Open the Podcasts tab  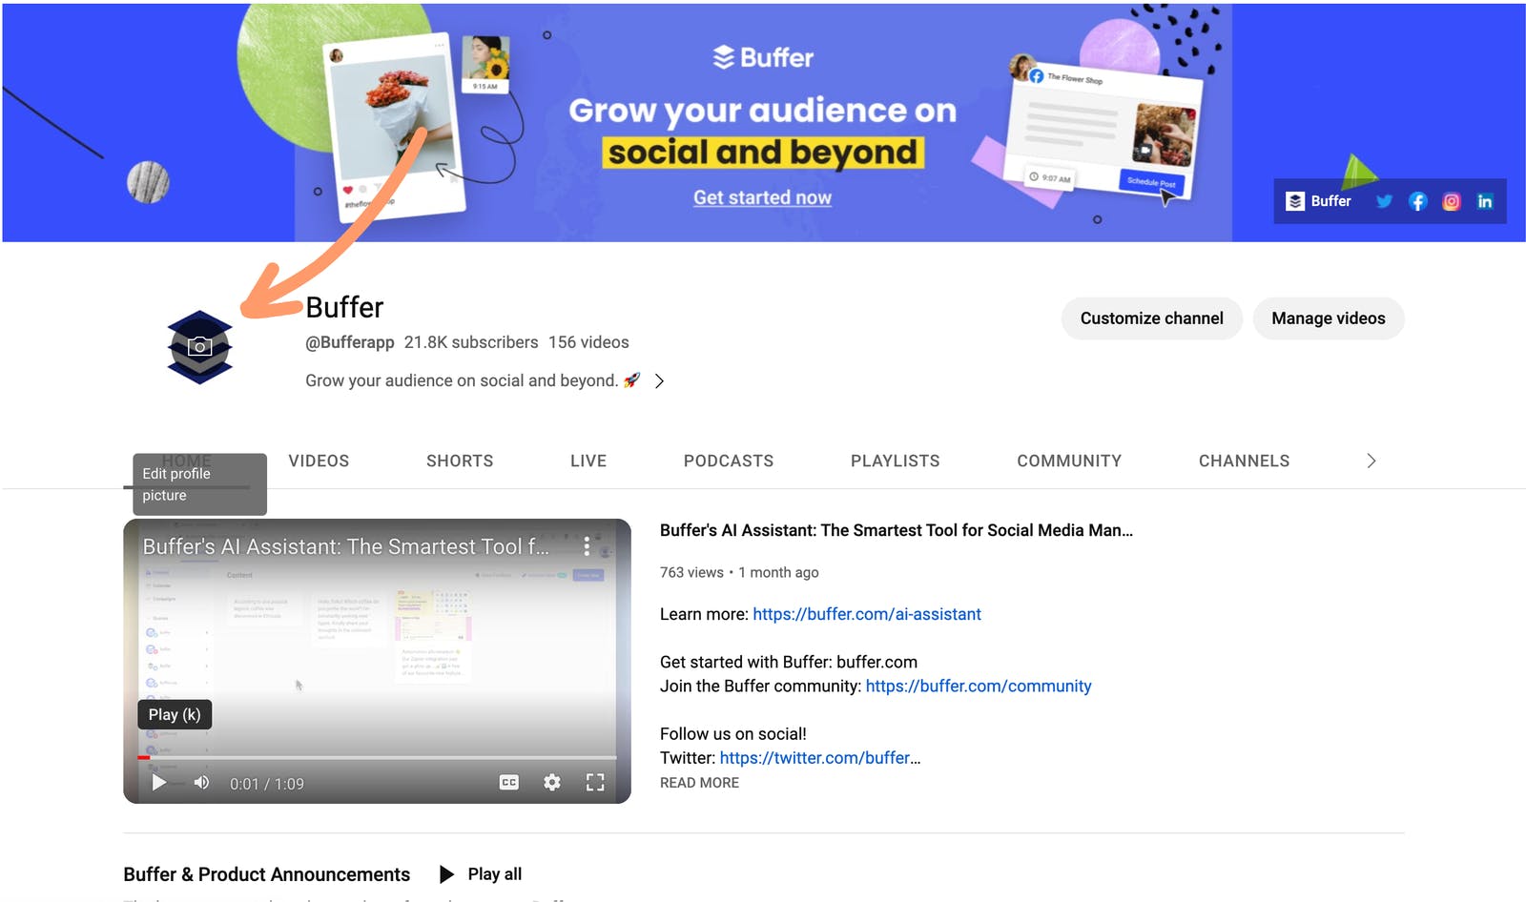point(729,461)
